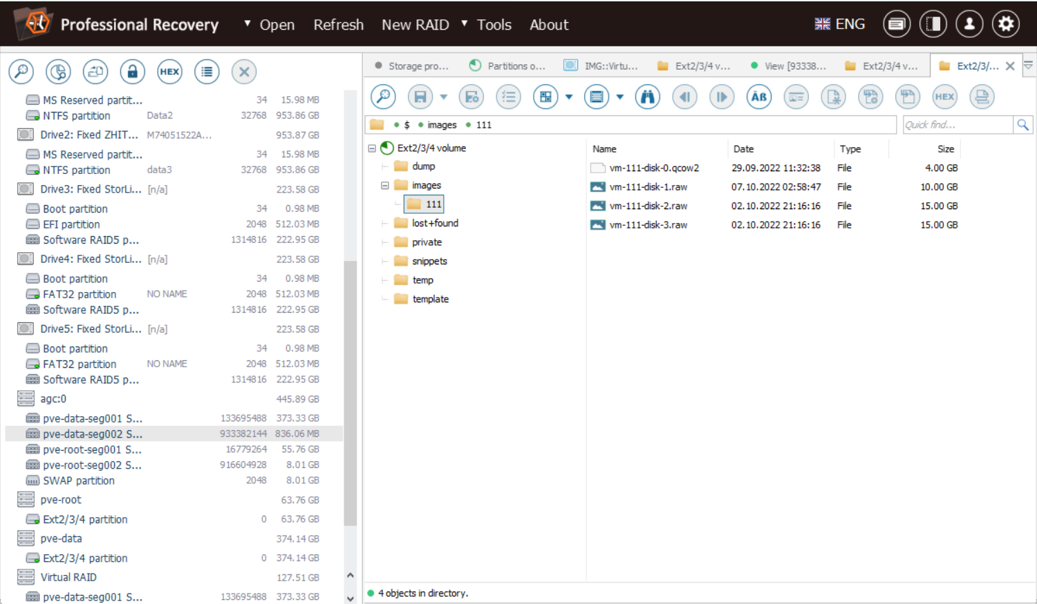Click the find next arrow icon
Viewport: 1037px width, 604px height.
[722, 97]
